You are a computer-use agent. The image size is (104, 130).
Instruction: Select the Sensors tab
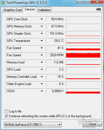point(30,9)
